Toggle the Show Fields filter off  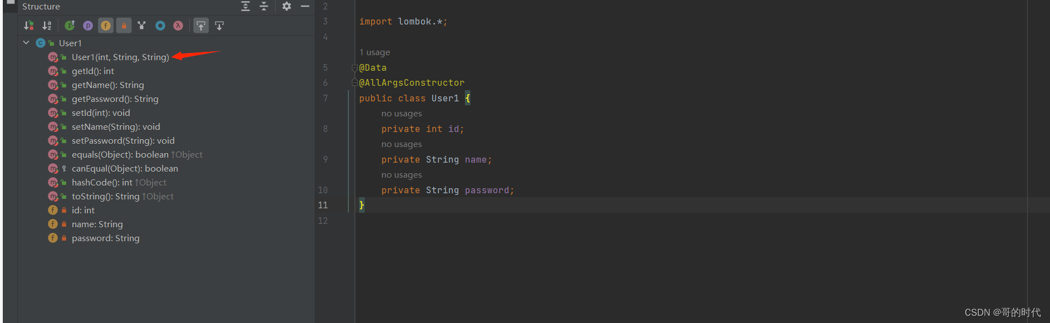106,26
